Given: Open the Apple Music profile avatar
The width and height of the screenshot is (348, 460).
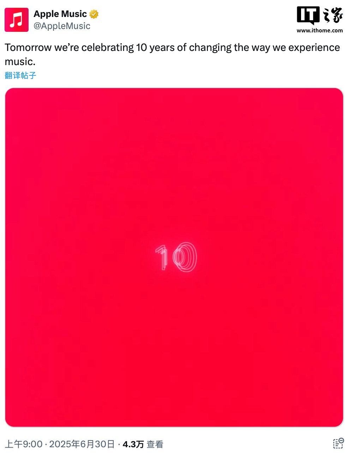Looking at the screenshot, I should [17, 20].
